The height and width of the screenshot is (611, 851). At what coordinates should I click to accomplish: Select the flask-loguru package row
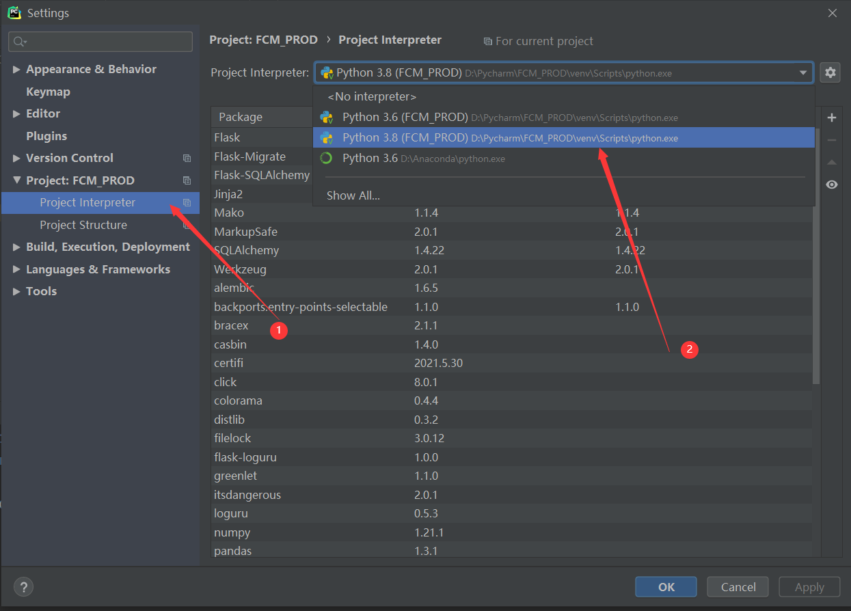point(511,457)
